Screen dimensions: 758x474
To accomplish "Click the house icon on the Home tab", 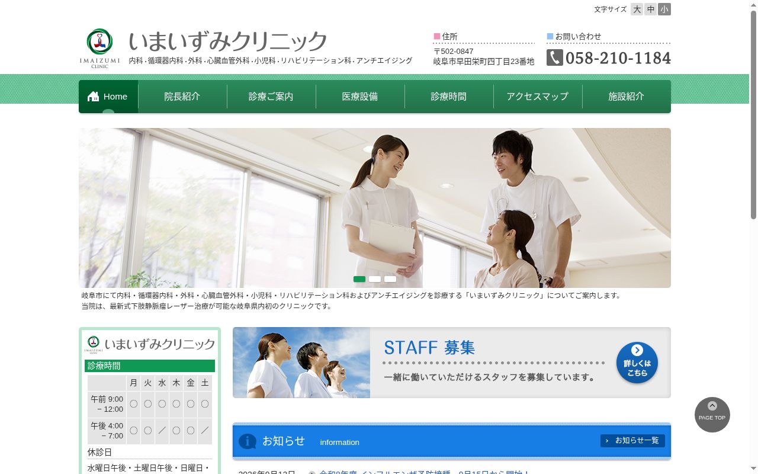I will (x=93, y=97).
